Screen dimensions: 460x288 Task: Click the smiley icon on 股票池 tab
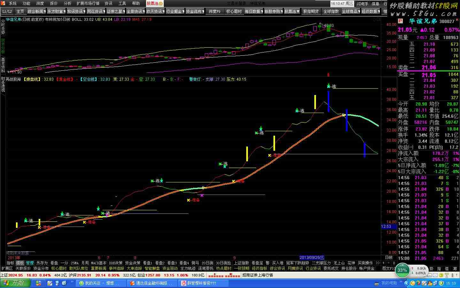click(x=161, y=4)
